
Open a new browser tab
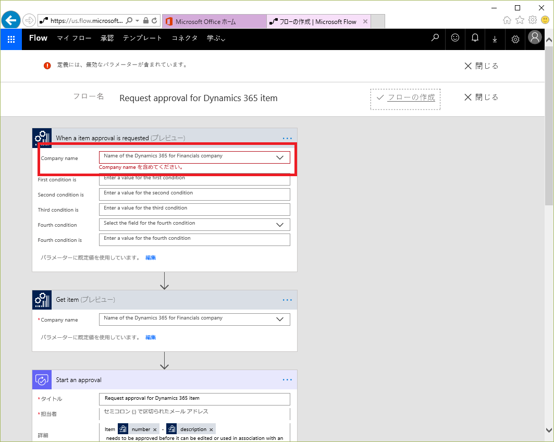[x=378, y=21]
